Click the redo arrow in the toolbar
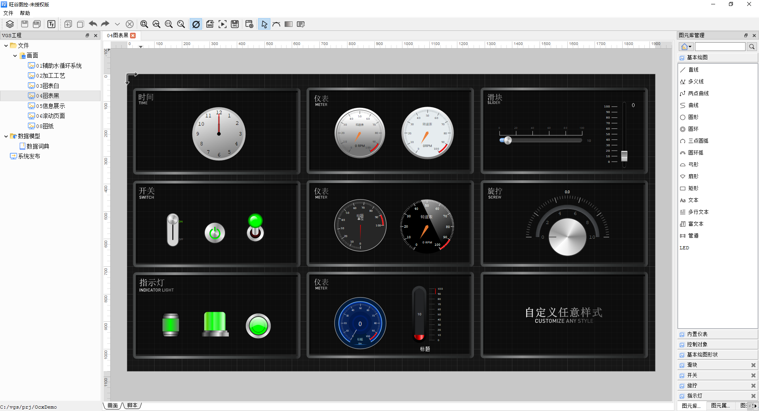 pos(105,24)
